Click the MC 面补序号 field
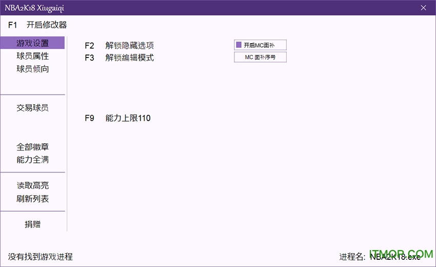 tap(260, 57)
